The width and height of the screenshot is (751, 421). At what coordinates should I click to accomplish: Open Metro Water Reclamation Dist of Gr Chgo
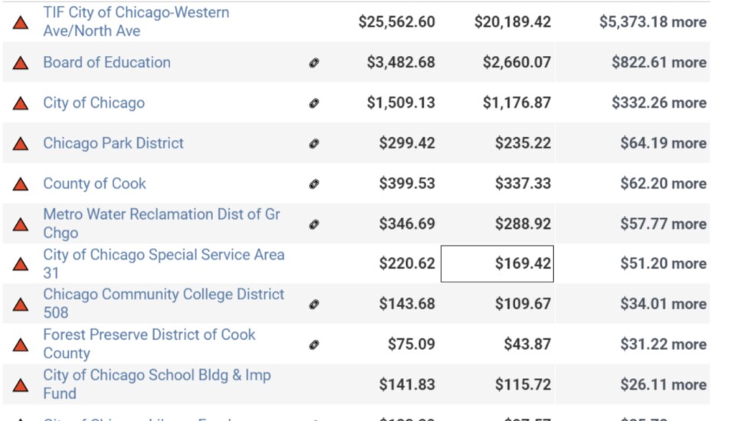(x=161, y=224)
